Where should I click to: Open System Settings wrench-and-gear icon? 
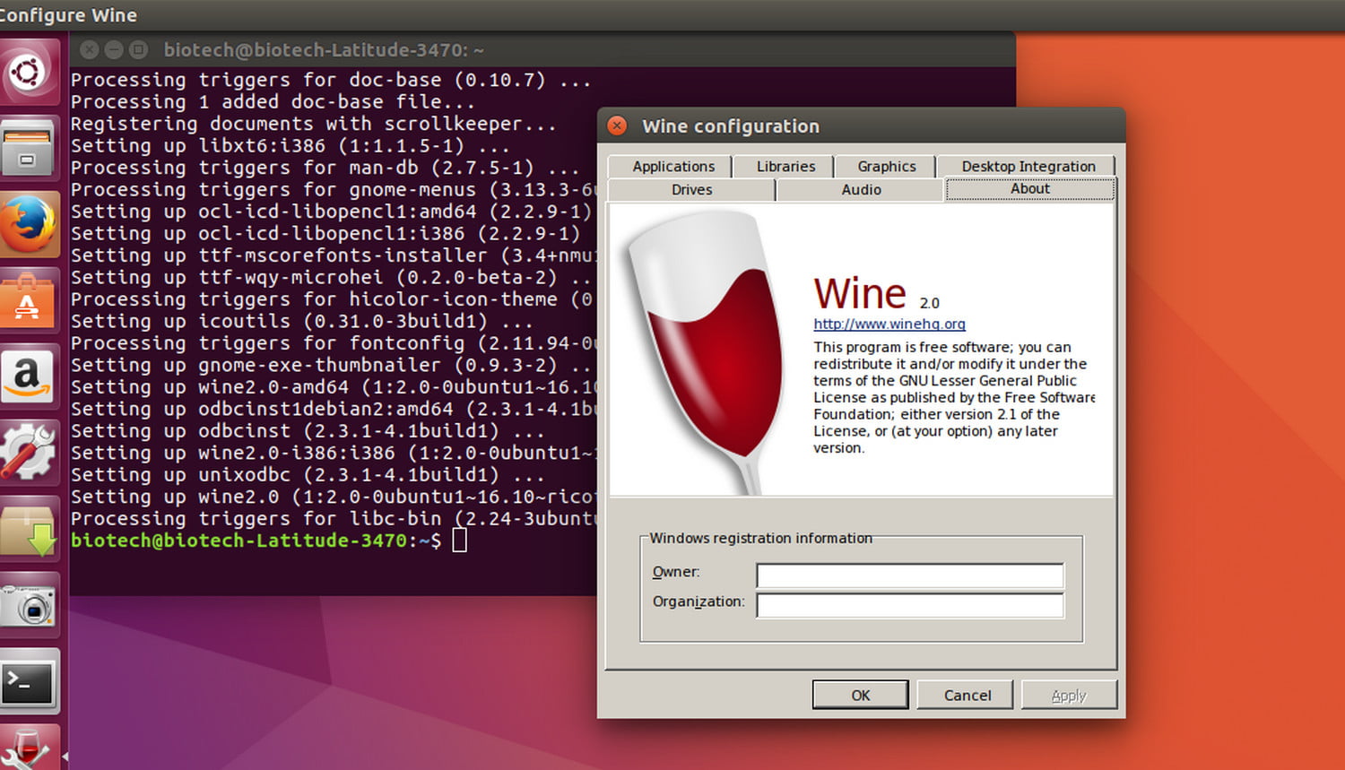point(30,453)
